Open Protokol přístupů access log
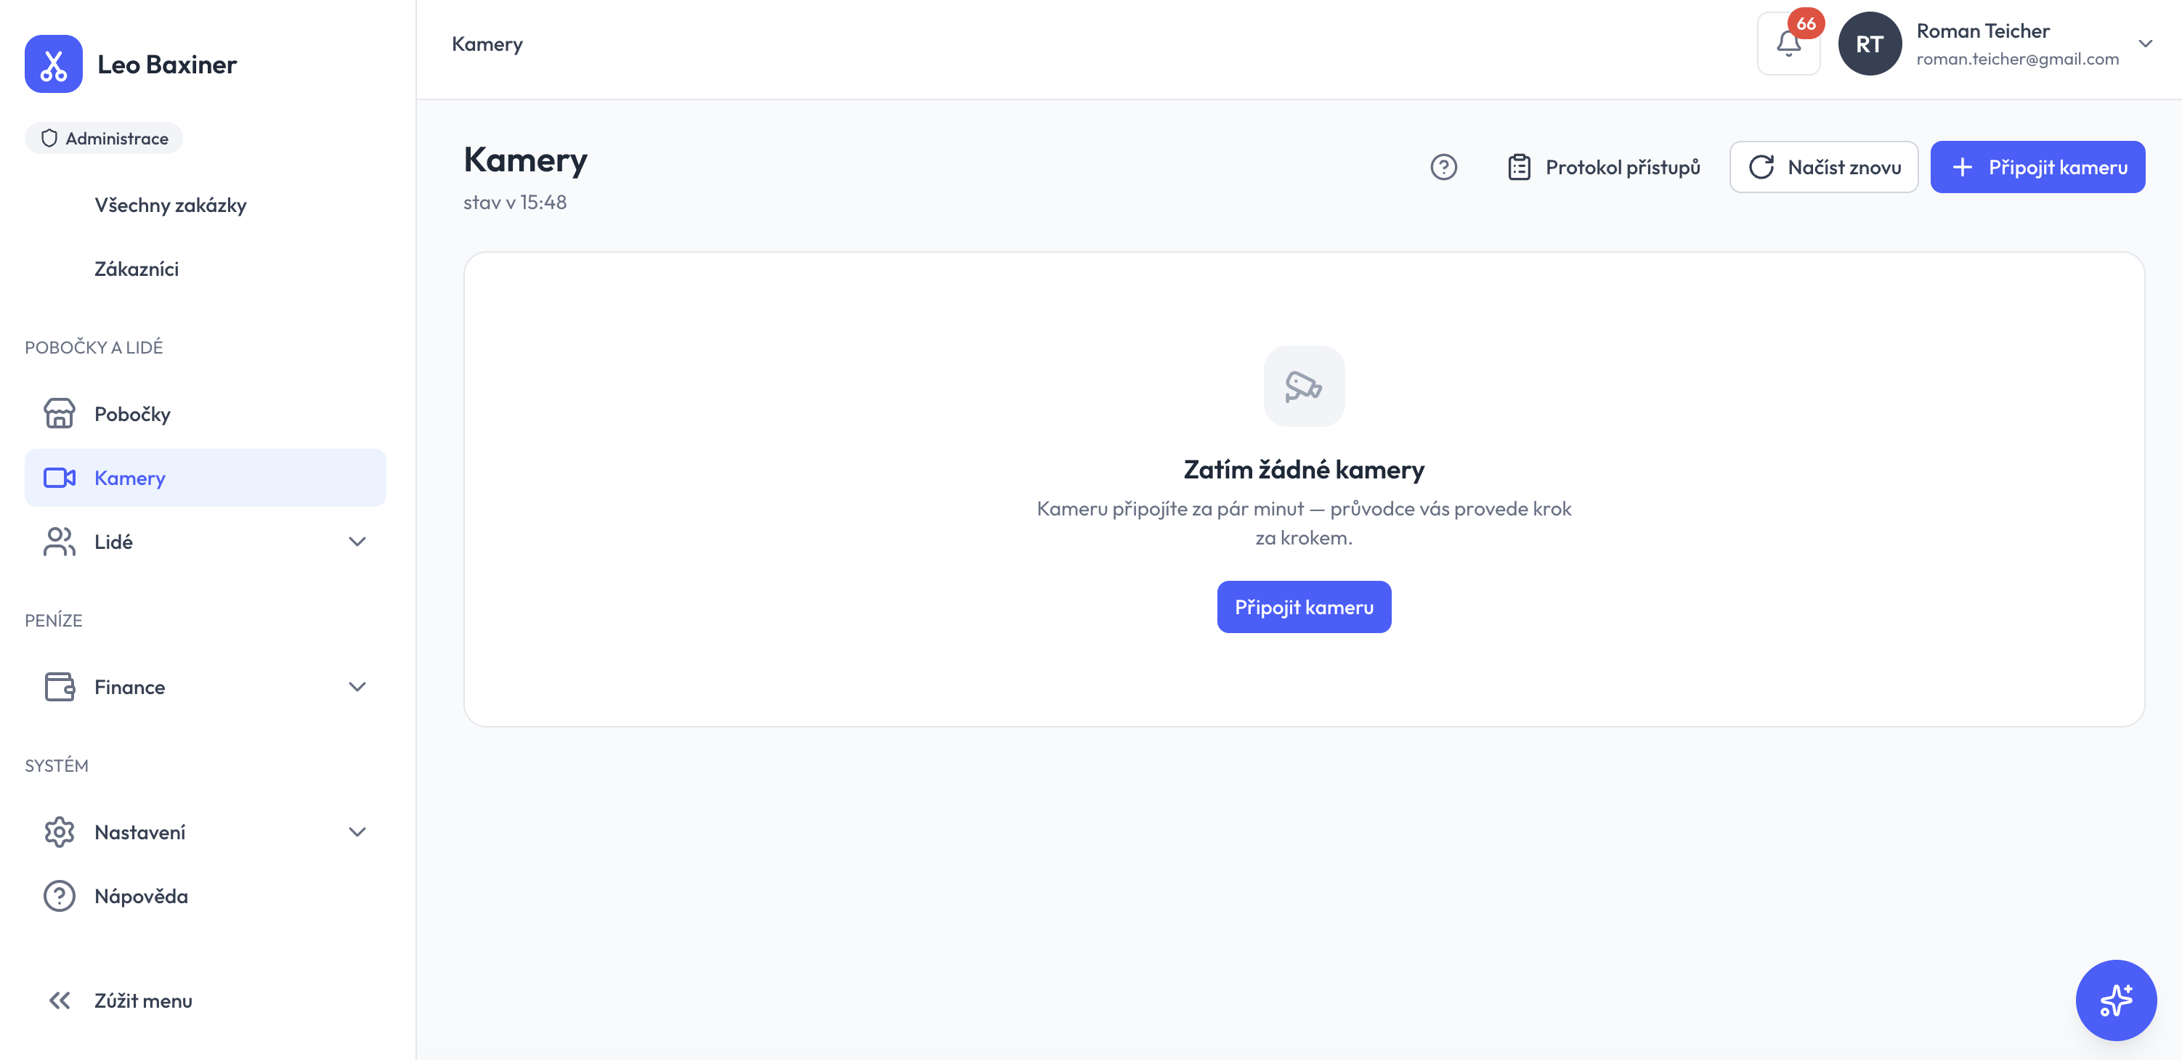The image size is (2182, 1060). 1605,167
